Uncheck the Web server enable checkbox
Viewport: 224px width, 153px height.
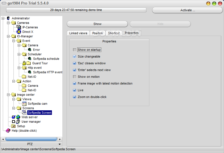click(13, 117)
